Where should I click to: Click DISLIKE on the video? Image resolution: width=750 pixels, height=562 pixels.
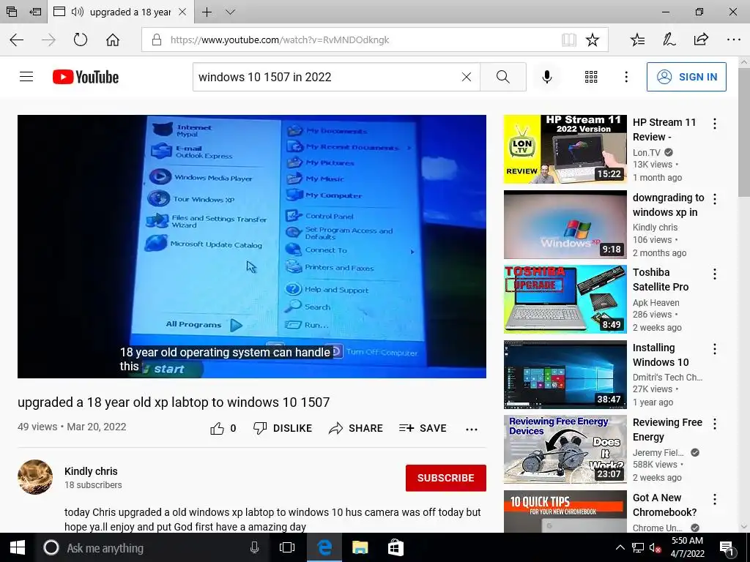pos(283,428)
